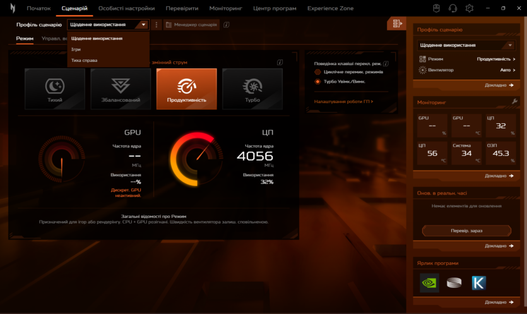The width and height of the screenshot is (527, 314).
Task: Collapse the sidebar with the panel icon
Action: [396, 24]
